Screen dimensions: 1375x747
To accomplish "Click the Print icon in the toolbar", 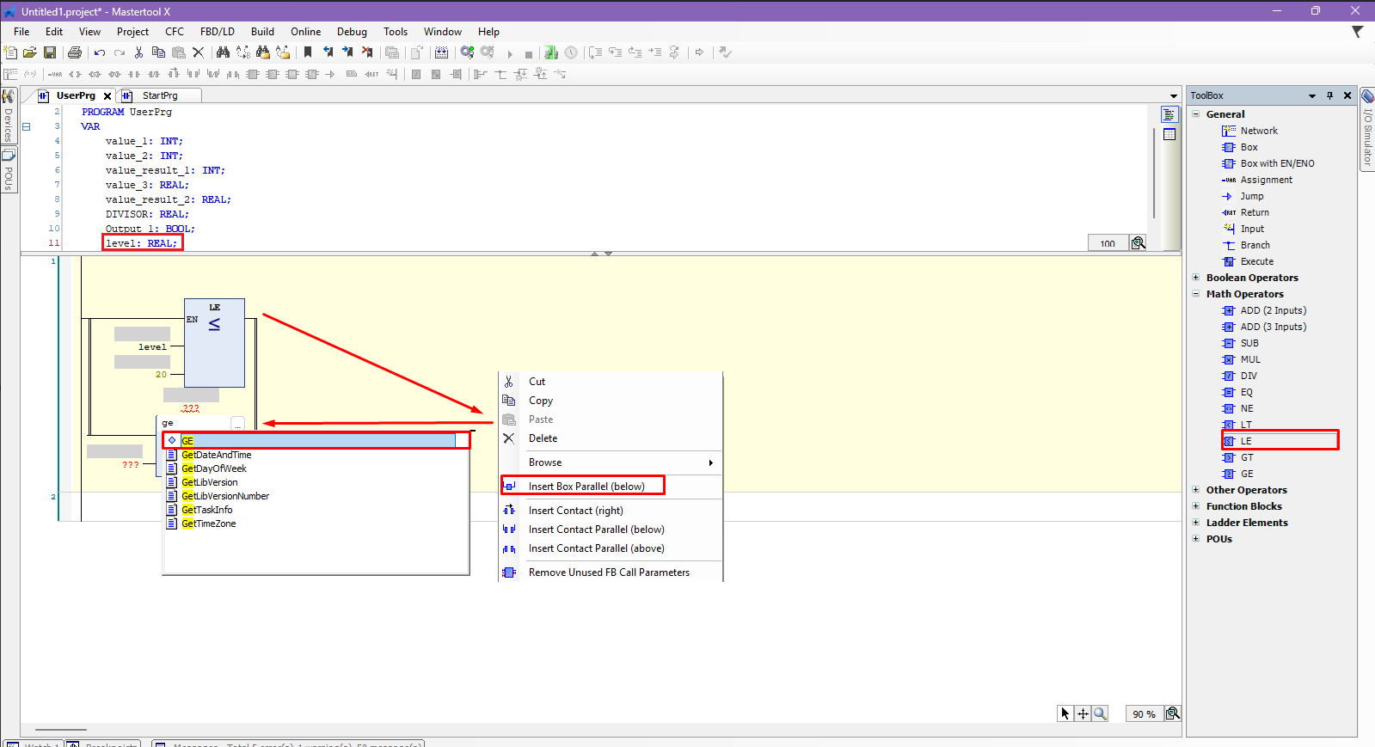I will click(75, 52).
